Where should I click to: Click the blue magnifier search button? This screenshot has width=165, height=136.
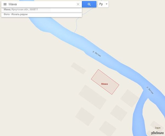(89, 4)
